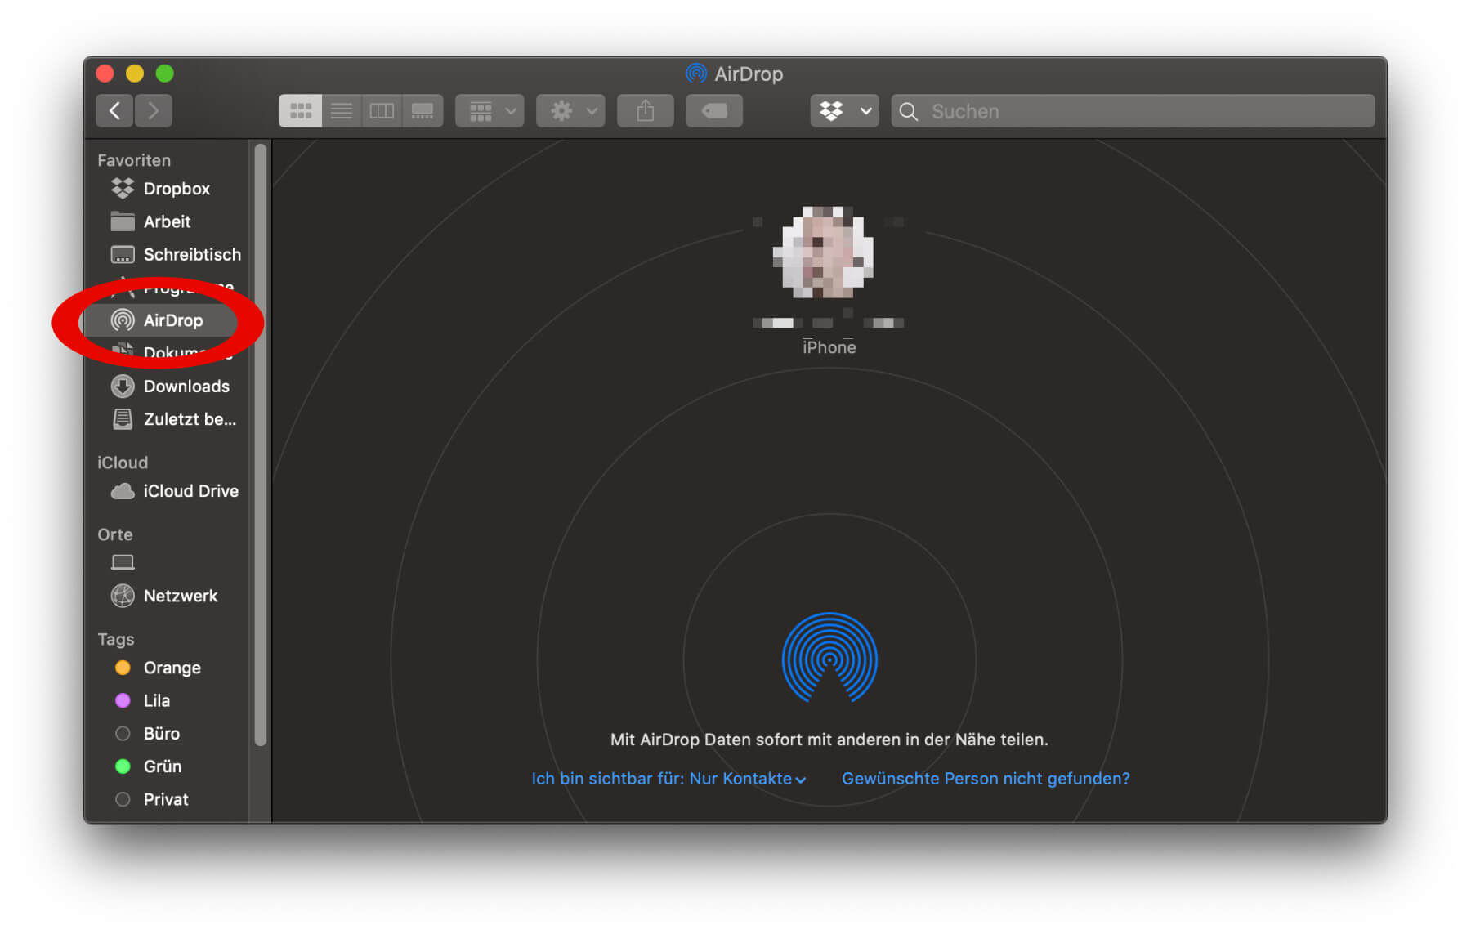
Task: Maximize the window with green button
Action: (165, 74)
